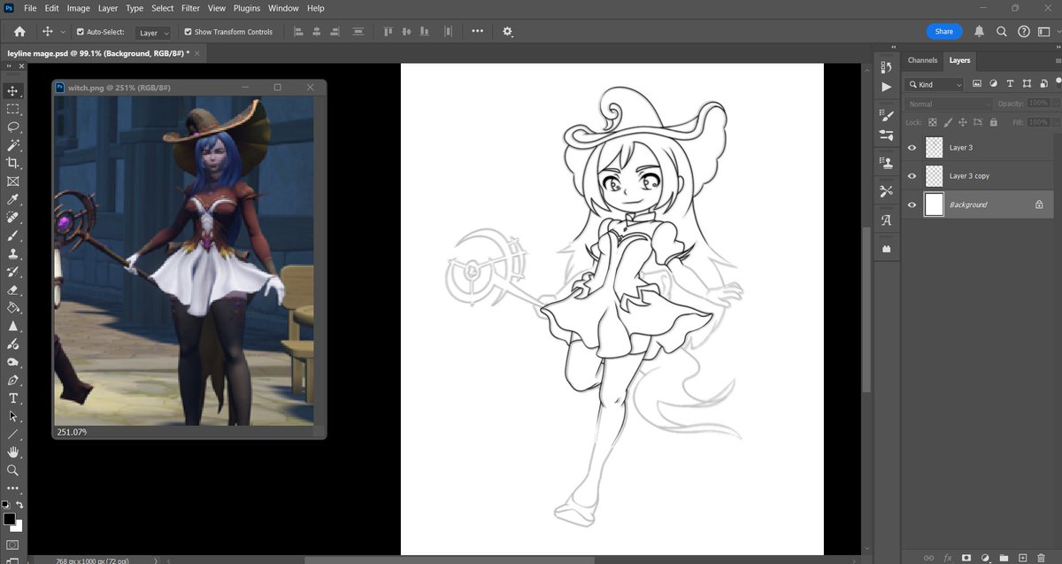The height and width of the screenshot is (564, 1062).
Task: Filter layers by pixel layers icon
Action: [x=977, y=84]
